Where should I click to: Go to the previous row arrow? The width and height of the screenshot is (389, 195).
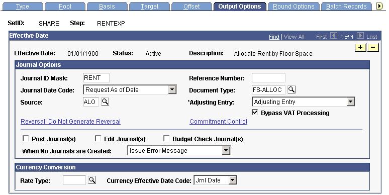tap(334, 36)
